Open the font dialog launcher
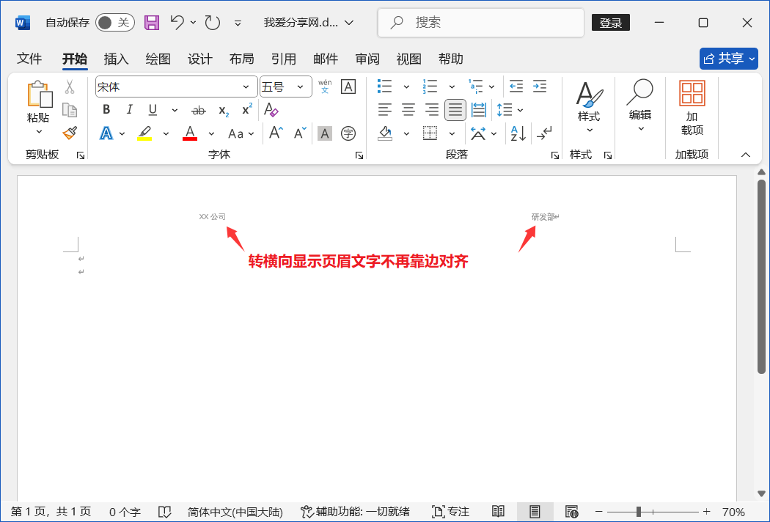Screen dimensions: 770x522 coord(359,155)
